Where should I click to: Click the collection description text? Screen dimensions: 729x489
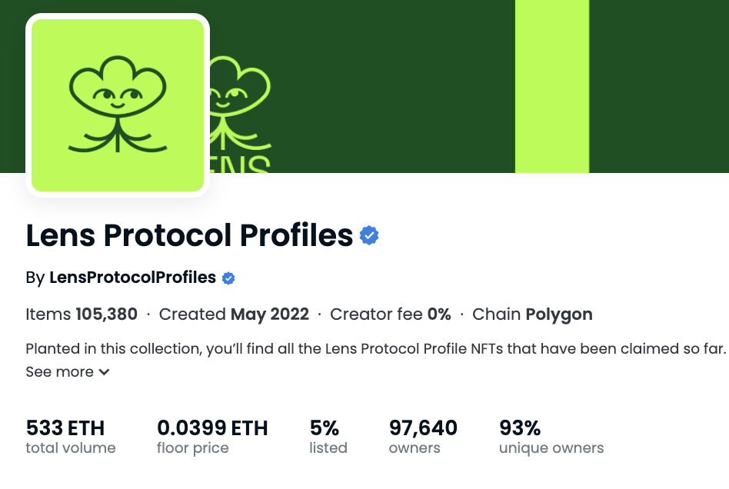[x=375, y=348]
